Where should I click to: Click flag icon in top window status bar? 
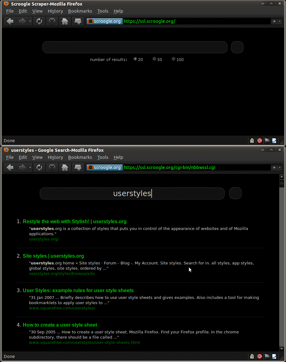[267, 141]
